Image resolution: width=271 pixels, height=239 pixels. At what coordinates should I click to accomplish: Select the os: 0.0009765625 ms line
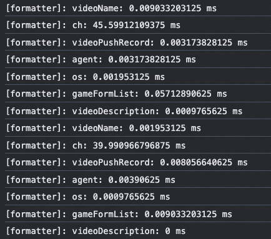(x=88, y=197)
